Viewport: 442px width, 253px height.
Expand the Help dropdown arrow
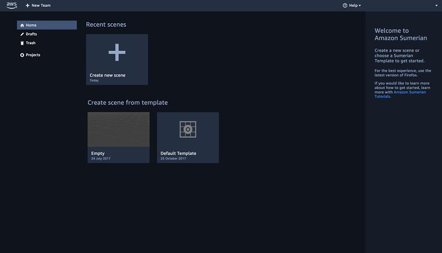[x=360, y=6]
